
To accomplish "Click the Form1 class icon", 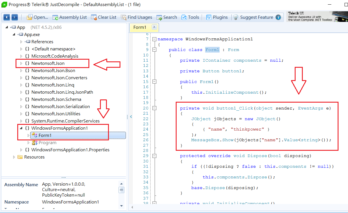I will pyautogui.click(x=35, y=135).
